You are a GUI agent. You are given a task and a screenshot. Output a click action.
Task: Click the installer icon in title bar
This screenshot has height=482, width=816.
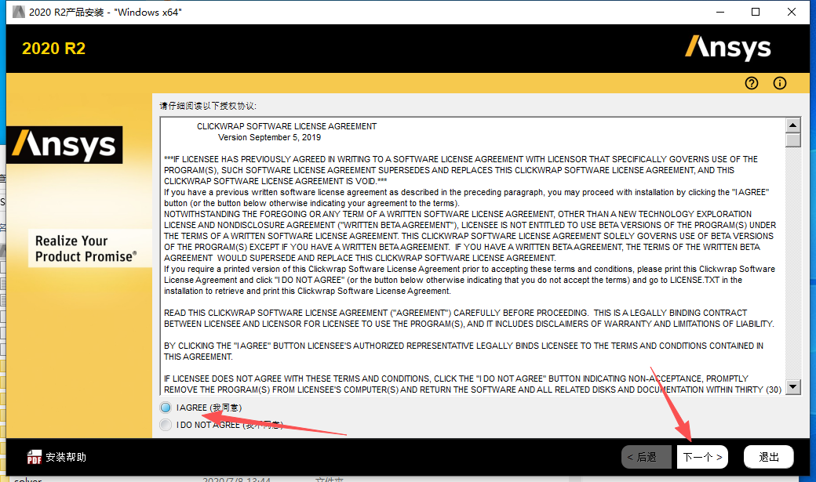17,12
